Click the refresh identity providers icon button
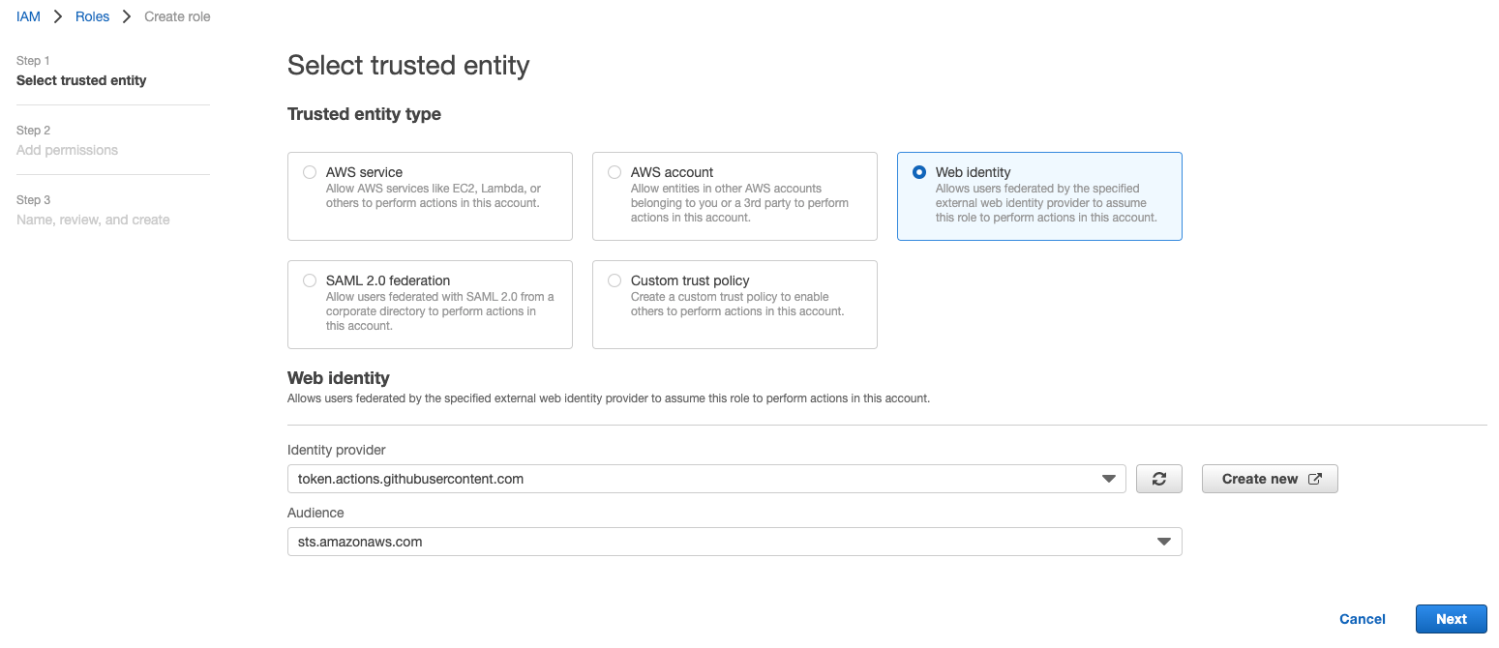Screen dimensions: 1499x648 (x=1159, y=479)
